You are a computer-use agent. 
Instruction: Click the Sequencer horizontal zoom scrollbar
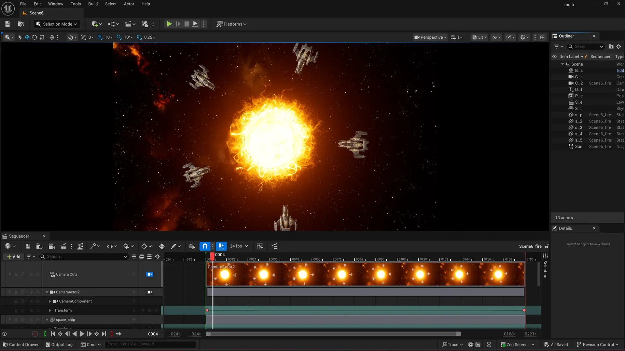coord(333,334)
